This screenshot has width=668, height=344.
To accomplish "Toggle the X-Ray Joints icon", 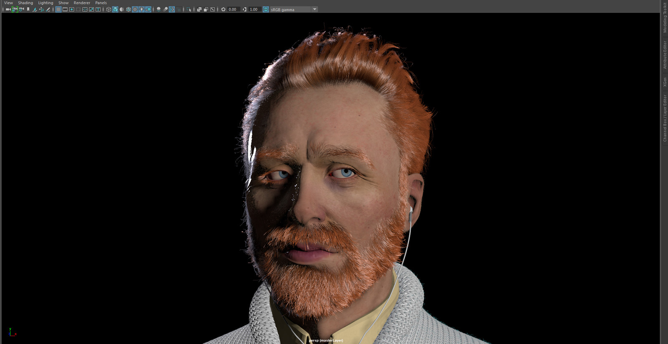I will (213, 9).
